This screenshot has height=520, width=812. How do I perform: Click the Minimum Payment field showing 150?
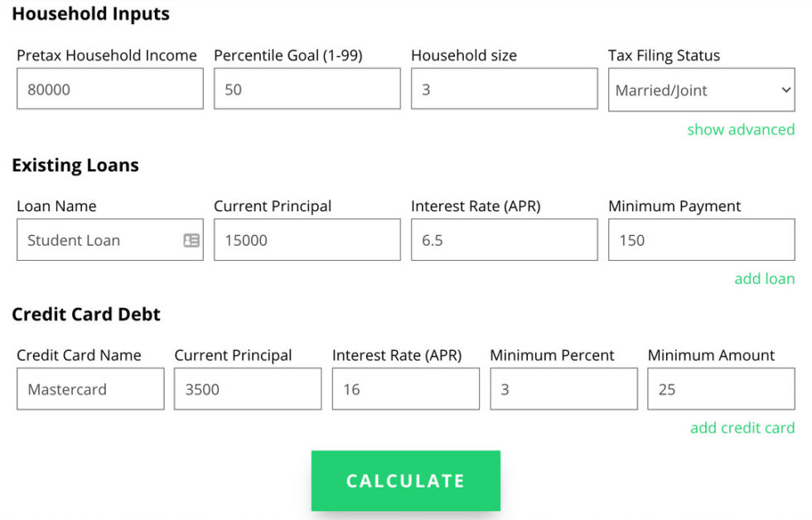(701, 240)
